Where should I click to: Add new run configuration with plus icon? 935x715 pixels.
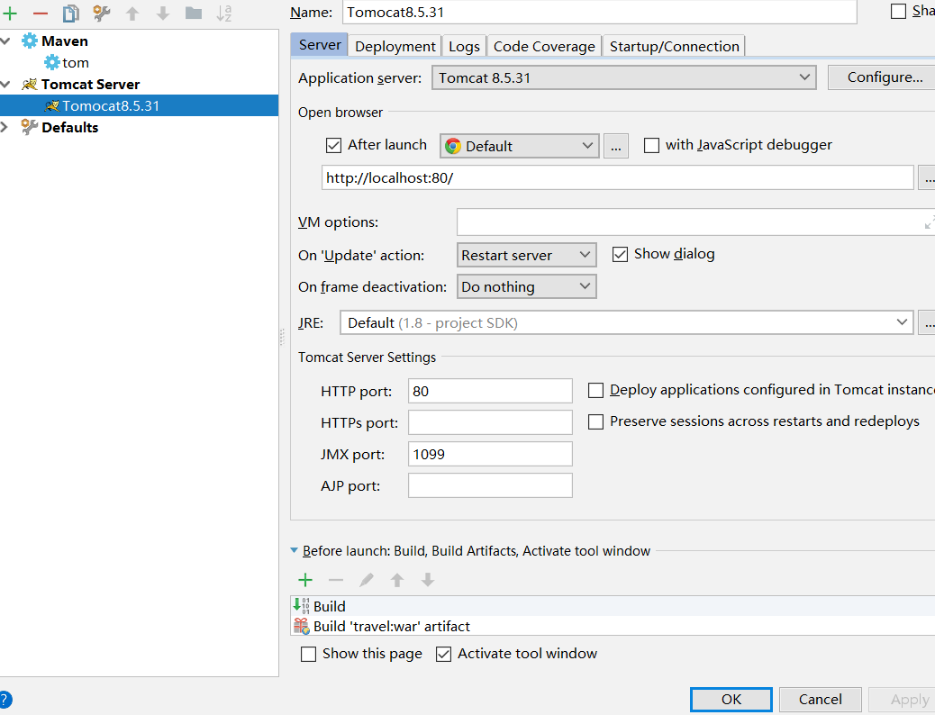coord(10,14)
